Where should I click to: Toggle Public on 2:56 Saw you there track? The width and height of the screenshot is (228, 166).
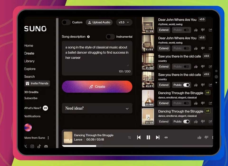point(186,67)
